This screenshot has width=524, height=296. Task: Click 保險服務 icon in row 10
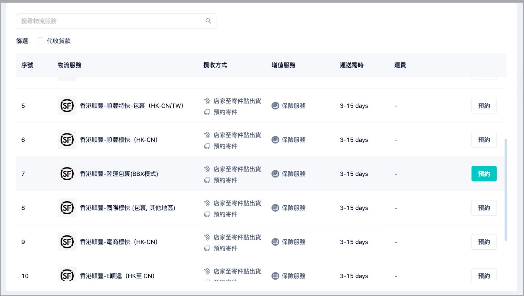point(275,276)
